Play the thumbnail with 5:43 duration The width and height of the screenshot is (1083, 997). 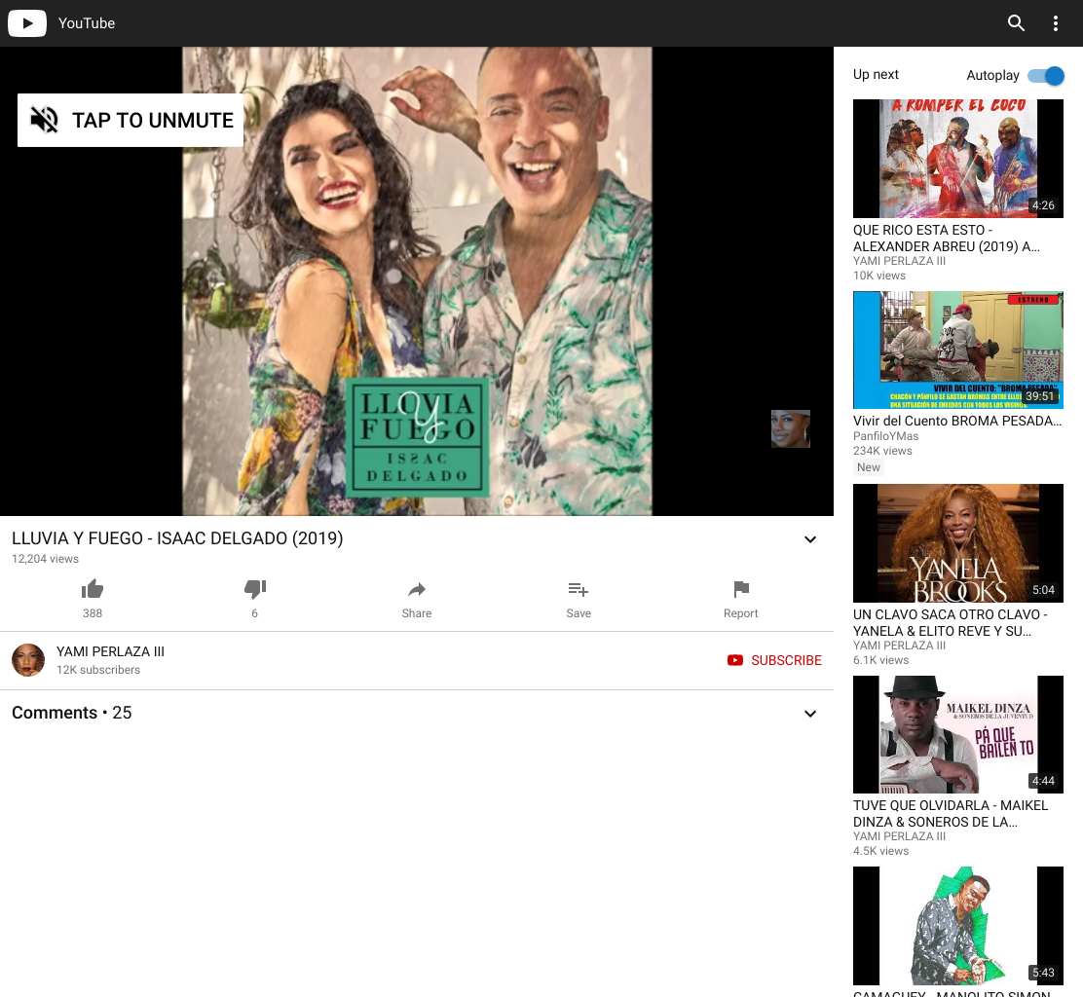click(x=958, y=926)
